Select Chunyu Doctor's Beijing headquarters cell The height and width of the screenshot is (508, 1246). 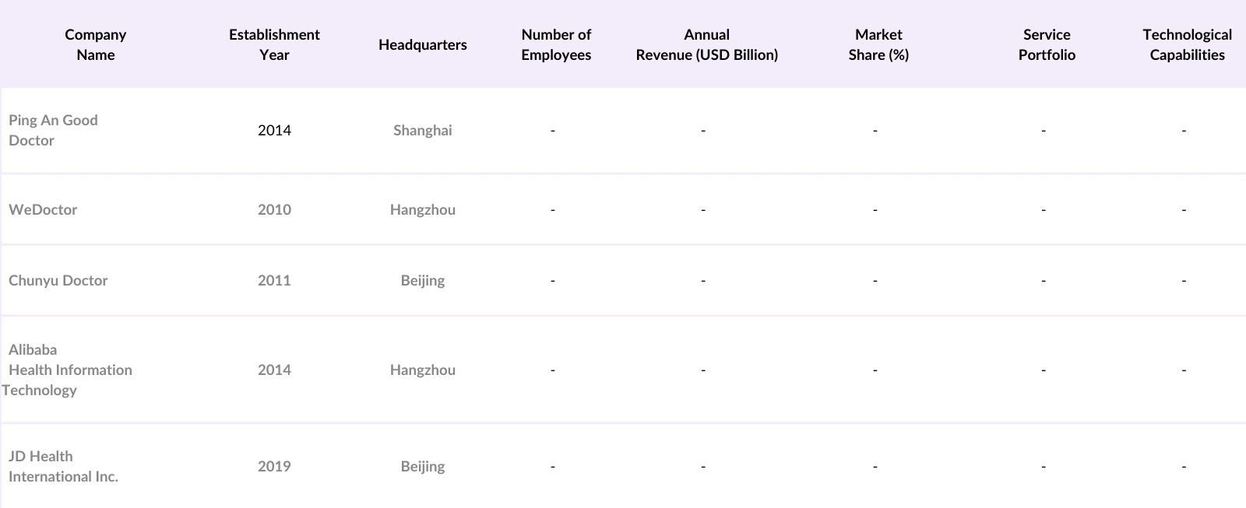pos(422,280)
